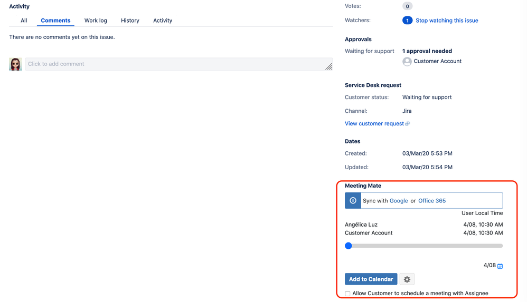This screenshot has width=527, height=302.
Task: Click the Meeting Mate info icon
Action: [353, 201]
